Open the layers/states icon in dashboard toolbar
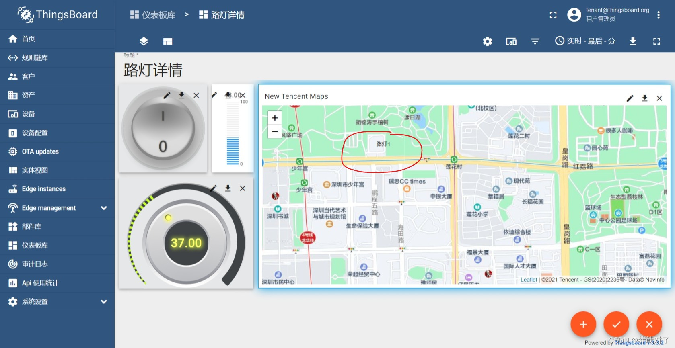 pyautogui.click(x=144, y=41)
